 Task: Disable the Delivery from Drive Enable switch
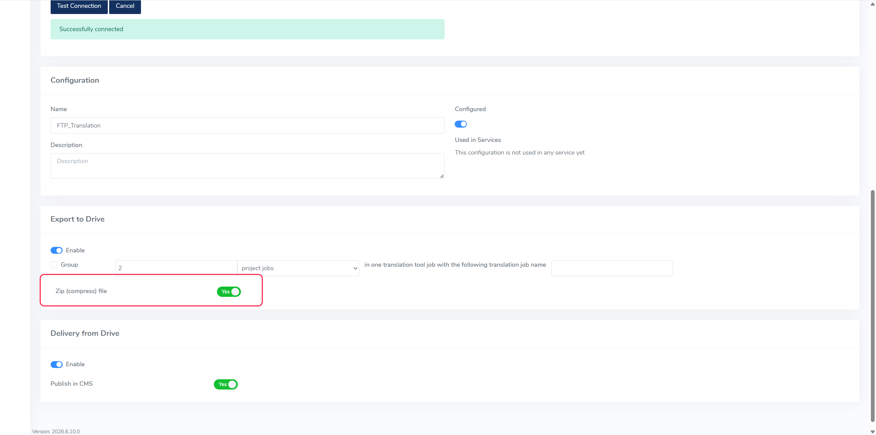[56, 364]
